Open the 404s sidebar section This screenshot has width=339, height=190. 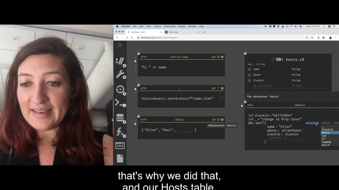click(x=120, y=146)
